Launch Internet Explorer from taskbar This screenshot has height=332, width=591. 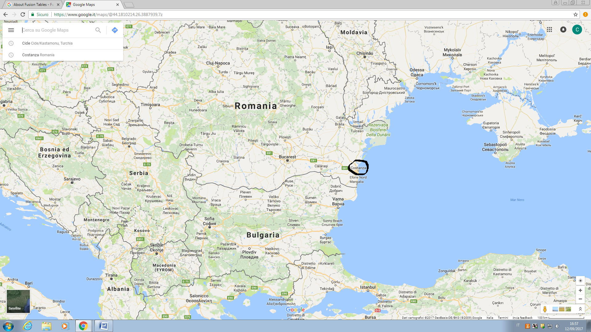point(28,326)
